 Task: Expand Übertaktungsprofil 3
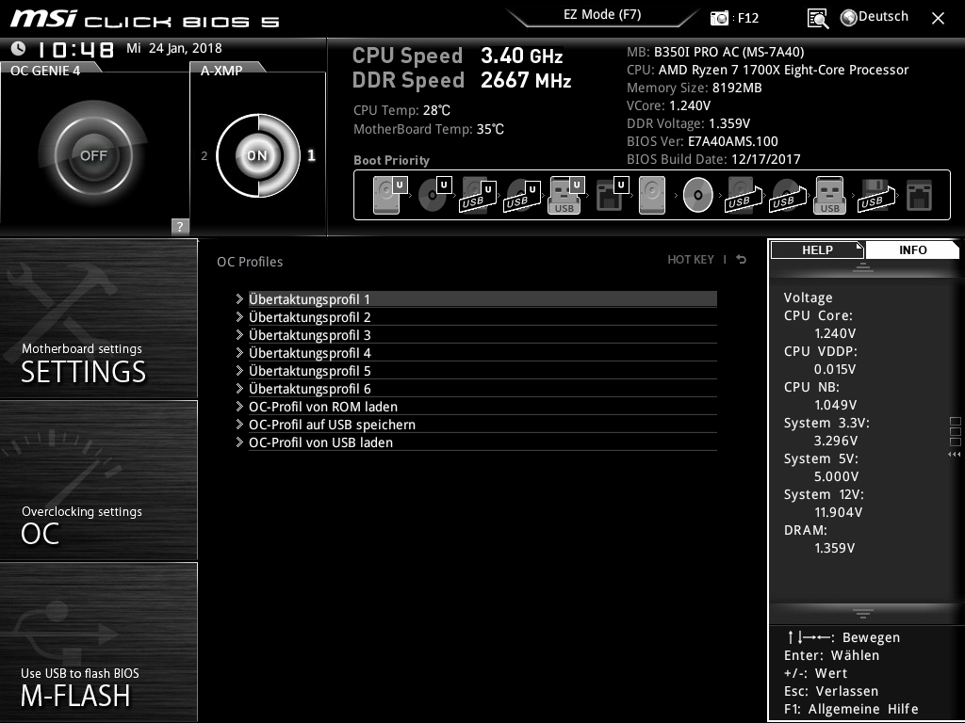482,335
